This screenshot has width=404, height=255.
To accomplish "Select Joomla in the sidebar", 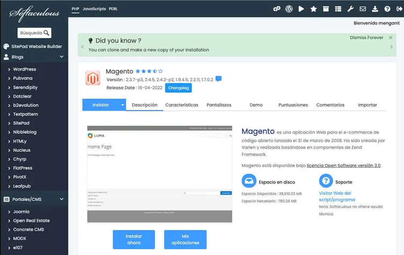I will click(x=21, y=212).
